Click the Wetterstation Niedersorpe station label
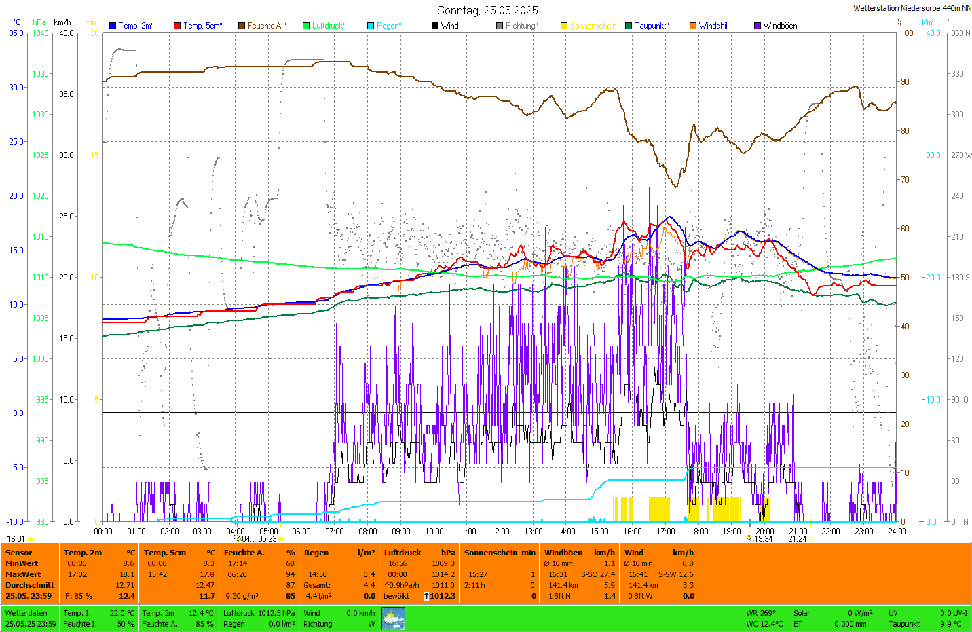Screen dimensions: 972x632 click(x=912, y=8)
